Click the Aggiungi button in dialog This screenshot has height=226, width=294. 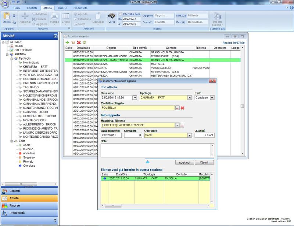tap(184, 162)
